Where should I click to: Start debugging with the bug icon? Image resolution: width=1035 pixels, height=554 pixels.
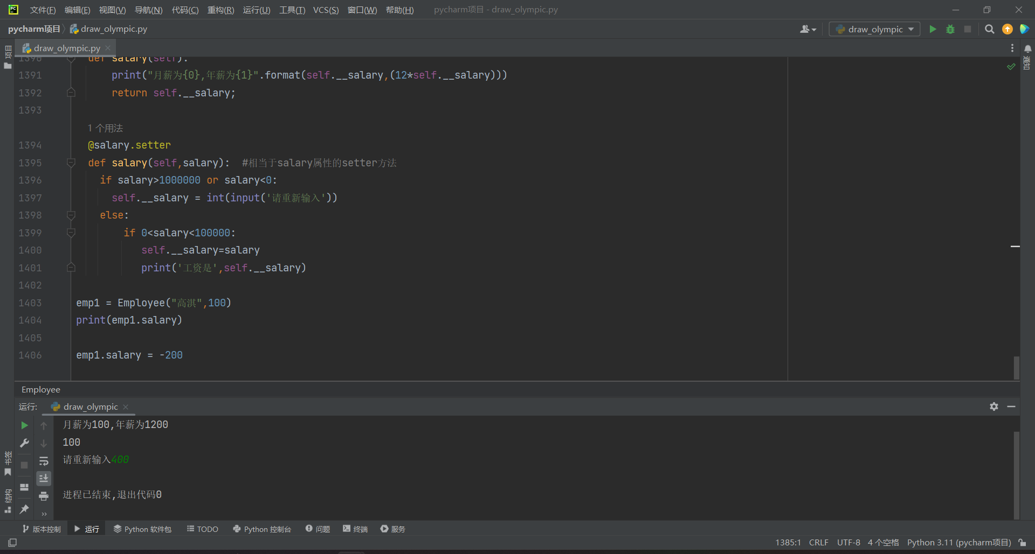pos(950,29)
